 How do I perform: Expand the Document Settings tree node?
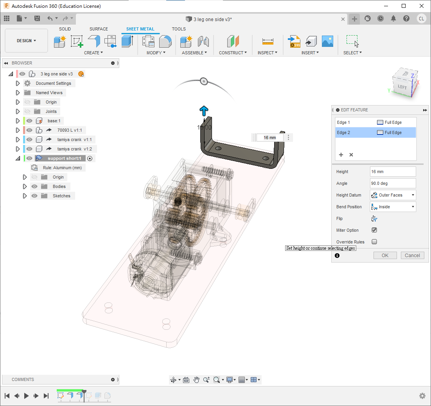(18, 83)
